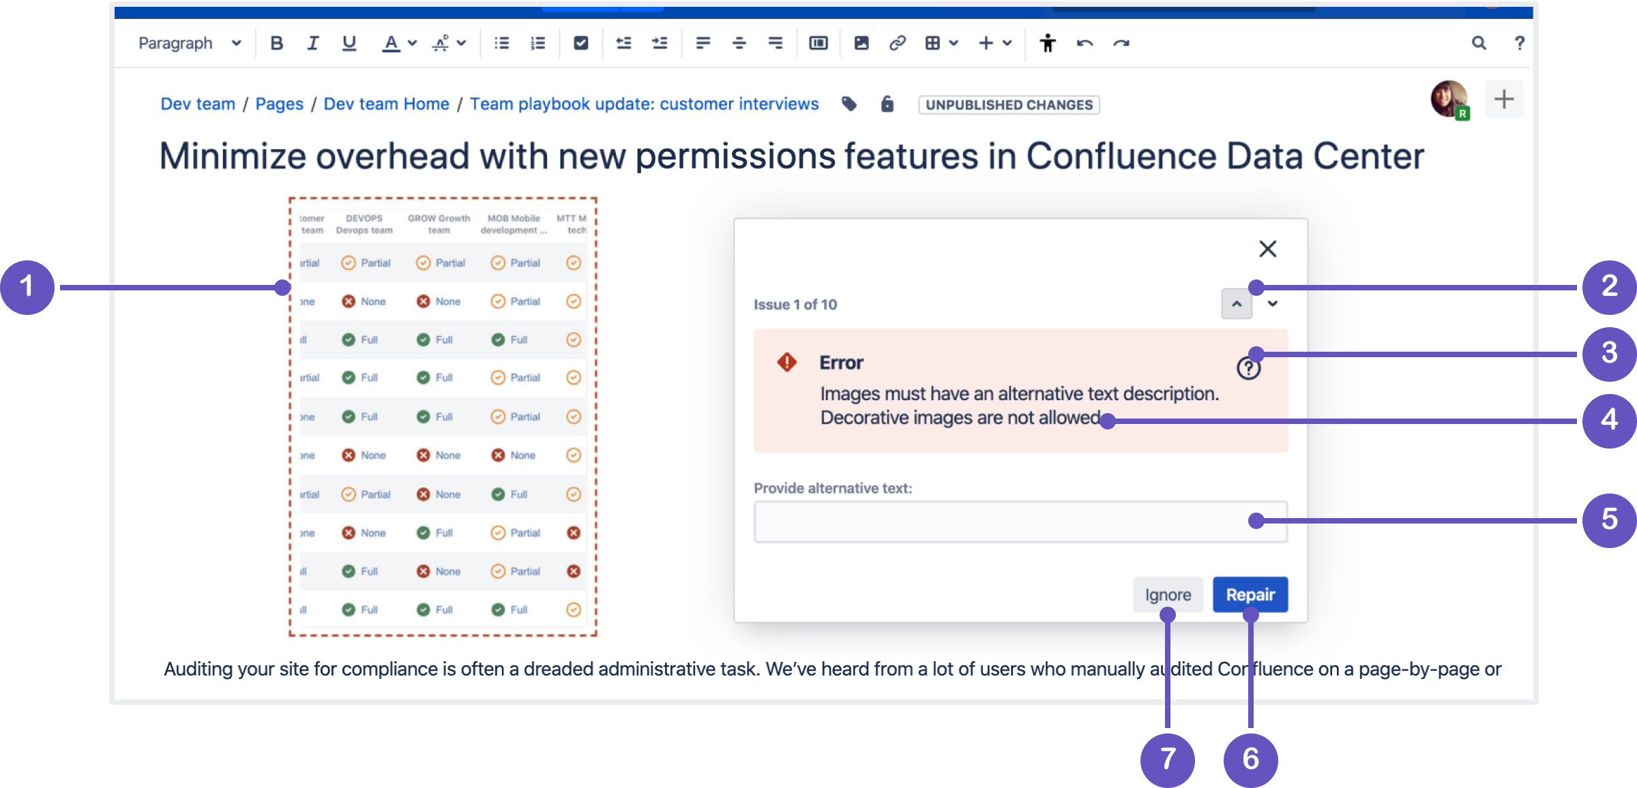Toggle bold formatting
This screenshot has width=1637, height=788.
276,44
